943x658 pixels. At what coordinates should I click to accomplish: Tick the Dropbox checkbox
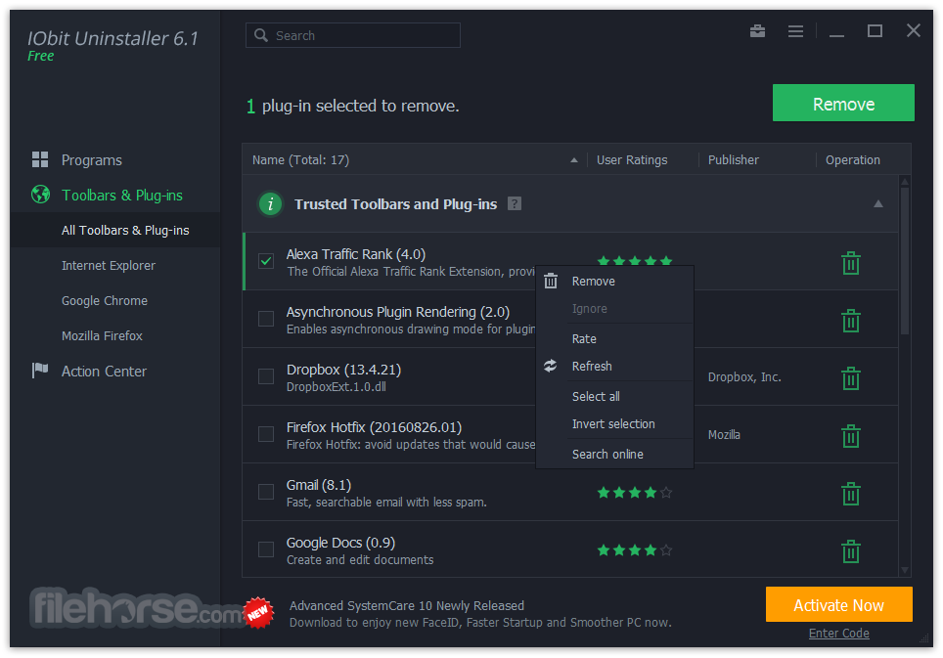pos(266,376)
